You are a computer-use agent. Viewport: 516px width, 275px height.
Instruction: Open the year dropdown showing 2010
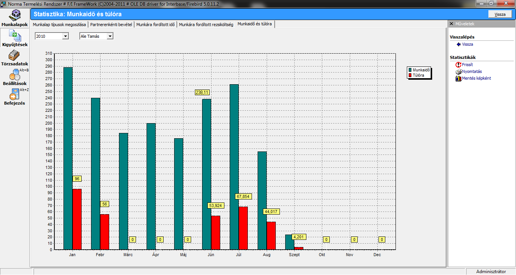(65, 36)
